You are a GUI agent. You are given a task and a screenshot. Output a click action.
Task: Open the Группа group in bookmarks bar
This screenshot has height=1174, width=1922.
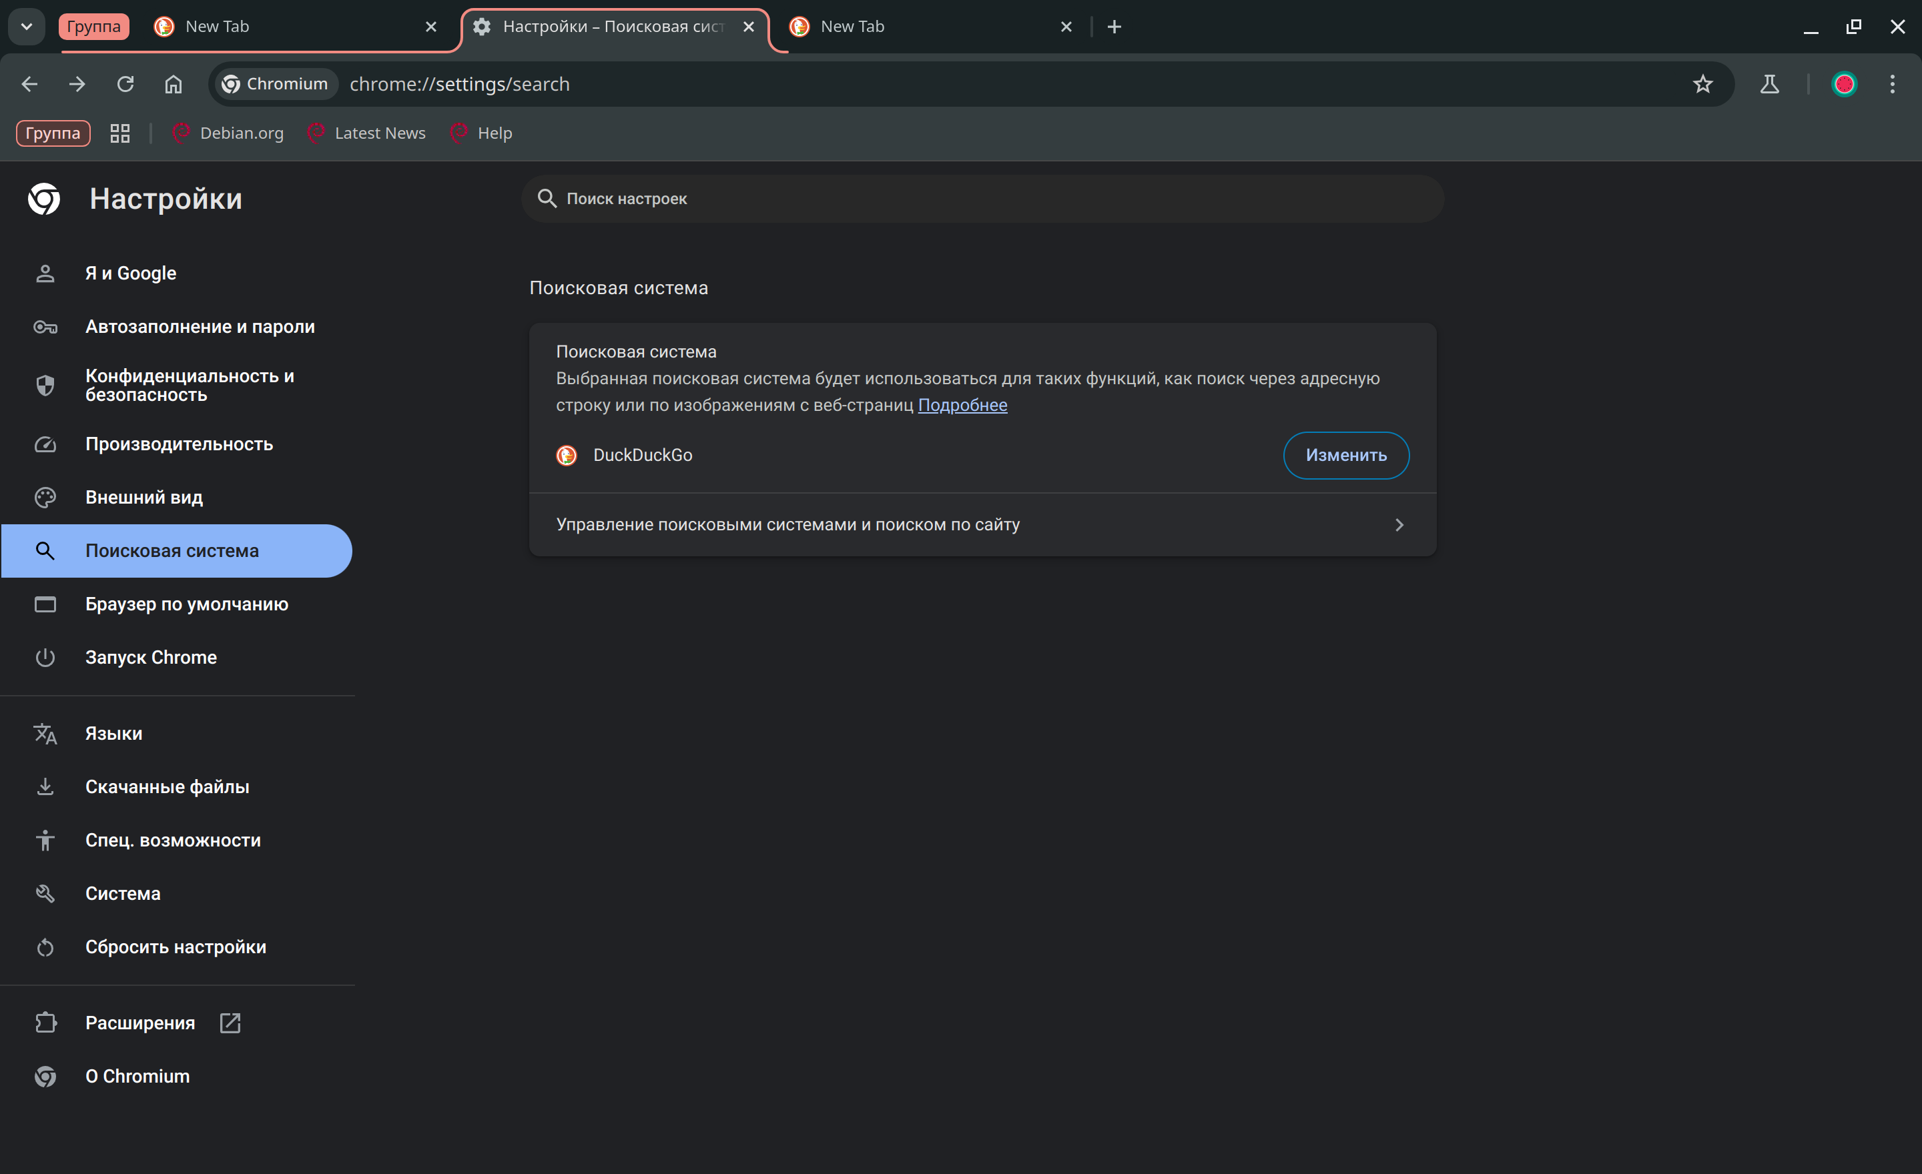click(53, 133)
